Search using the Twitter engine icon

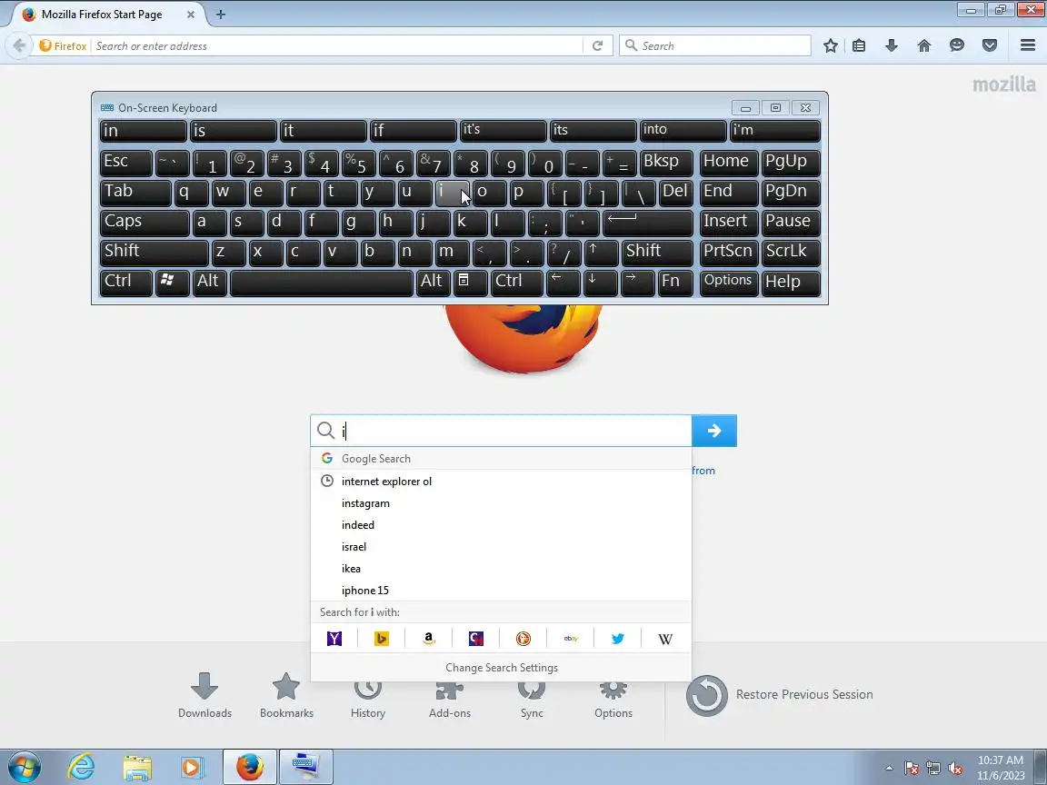(618, 639)
